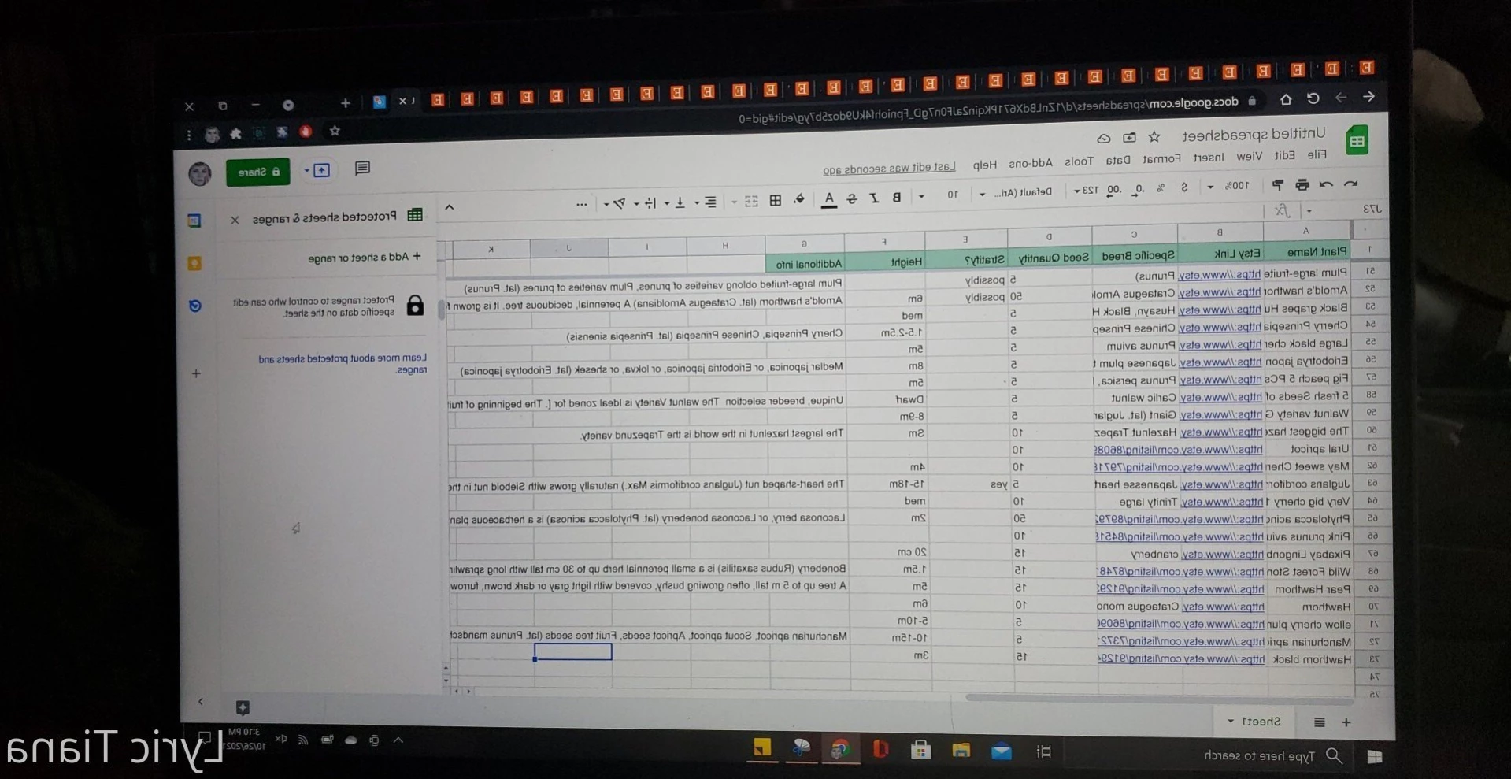Screen dimensions: 1511x779
Task: Click the get add-ons plus icon
Action: 196,373
